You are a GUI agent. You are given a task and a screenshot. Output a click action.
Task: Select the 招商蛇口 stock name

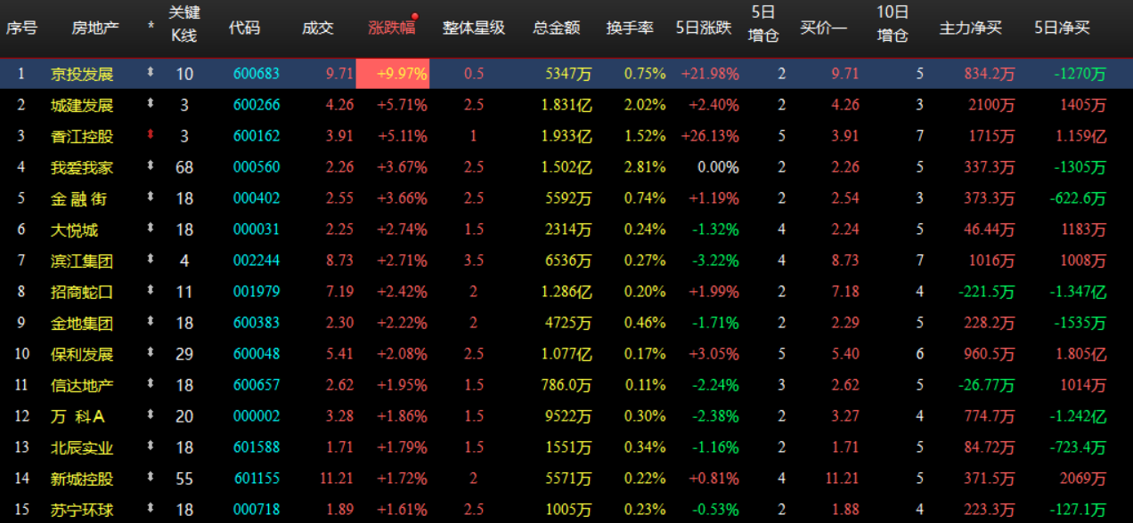pyautogui.click(x=82, y=292)
